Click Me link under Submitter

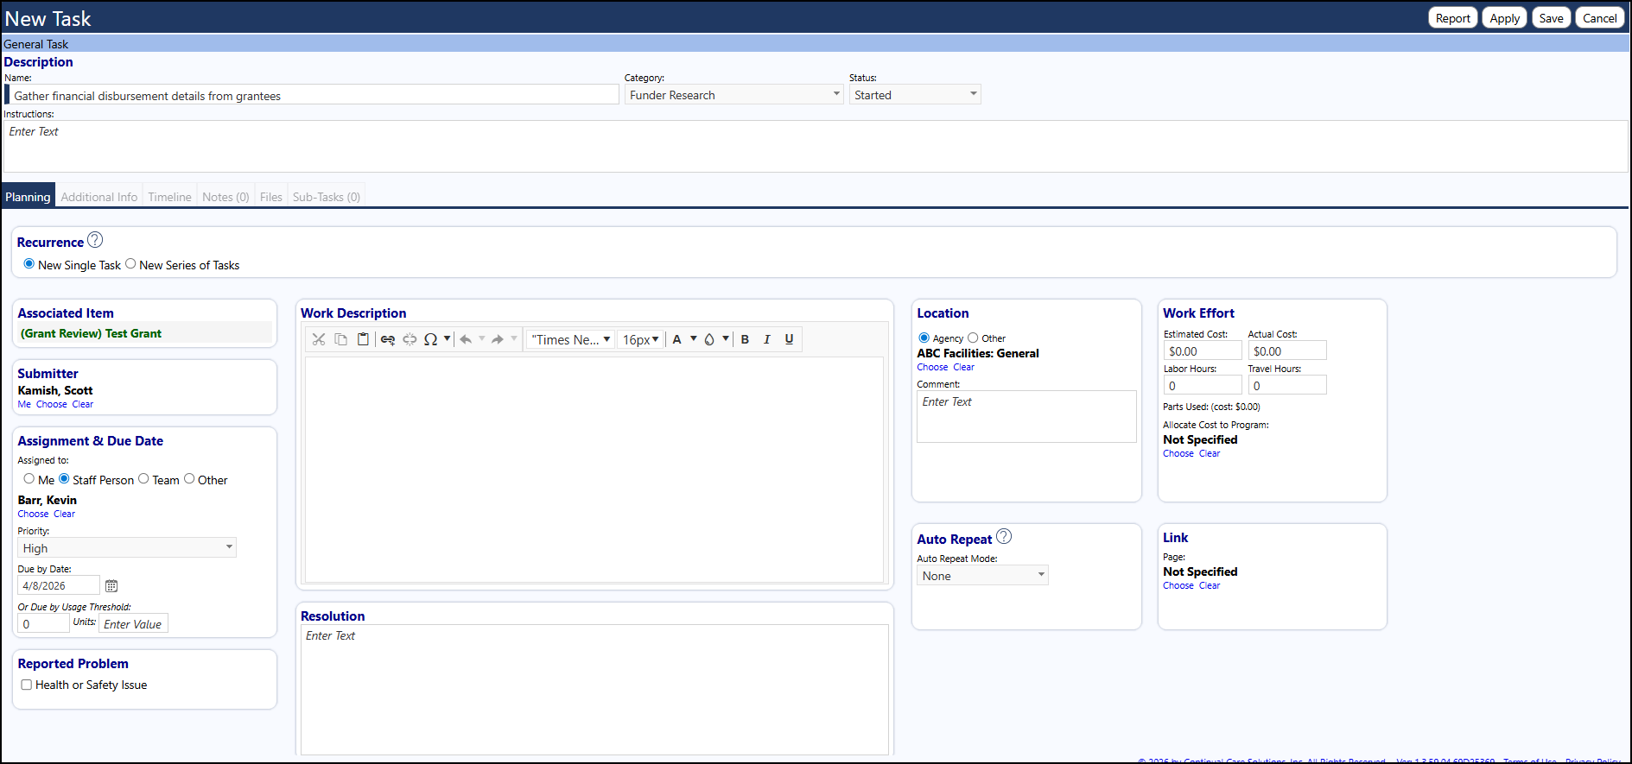24,404
